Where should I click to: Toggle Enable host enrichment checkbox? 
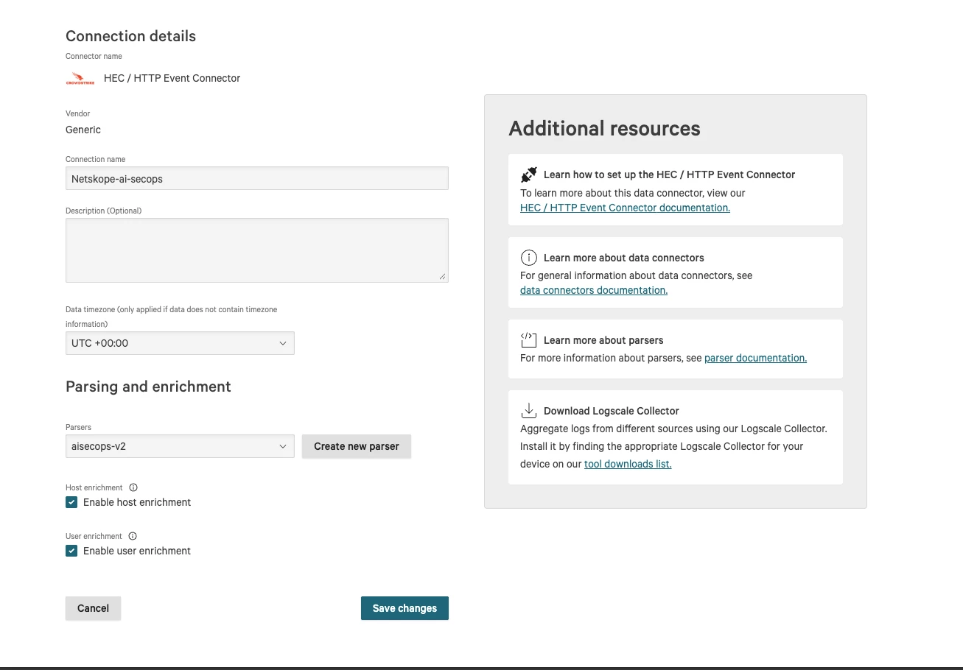[x=71, y=502]
